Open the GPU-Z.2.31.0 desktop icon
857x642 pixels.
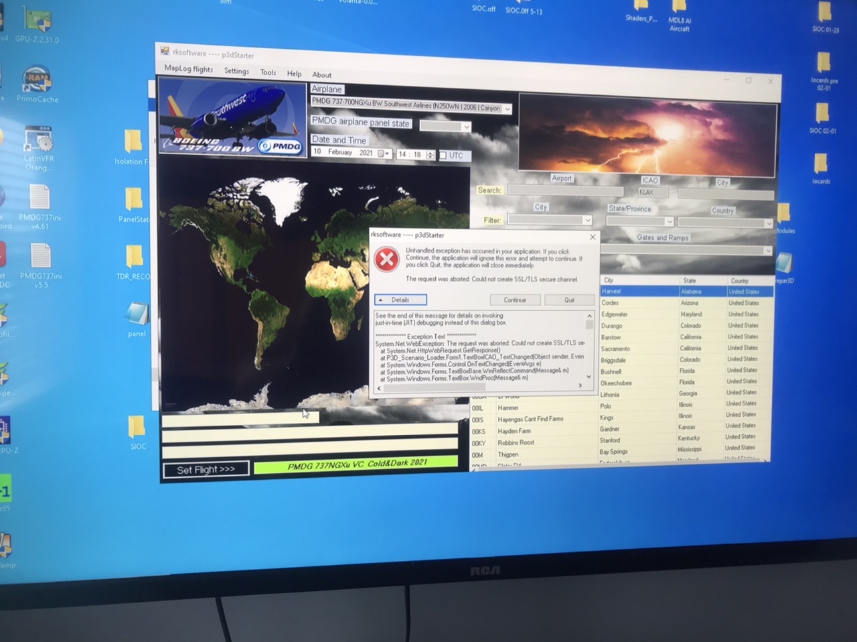pyautogui.click(x=37, y=25)
